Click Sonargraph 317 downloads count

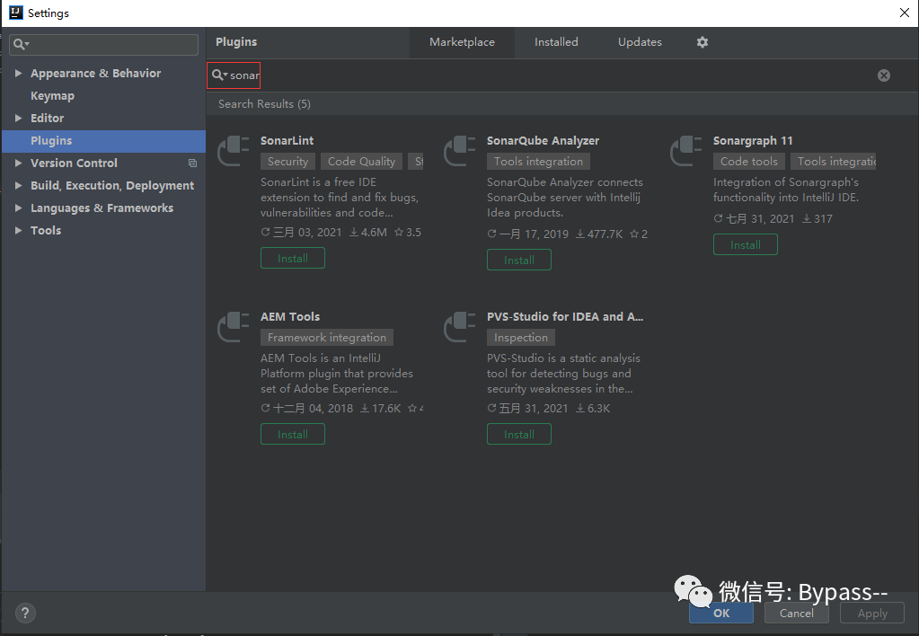pos(817,218)
